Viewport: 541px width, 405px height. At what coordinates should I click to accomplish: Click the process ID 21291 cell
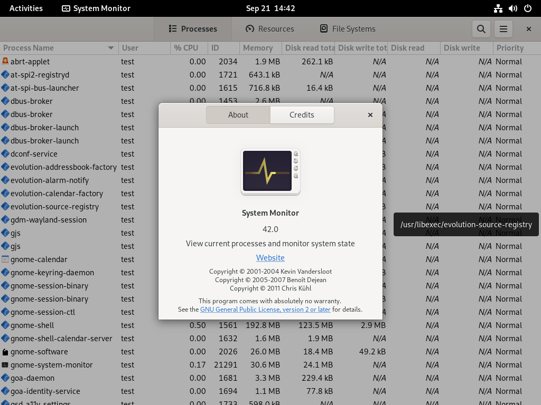(x=226, y=365)
